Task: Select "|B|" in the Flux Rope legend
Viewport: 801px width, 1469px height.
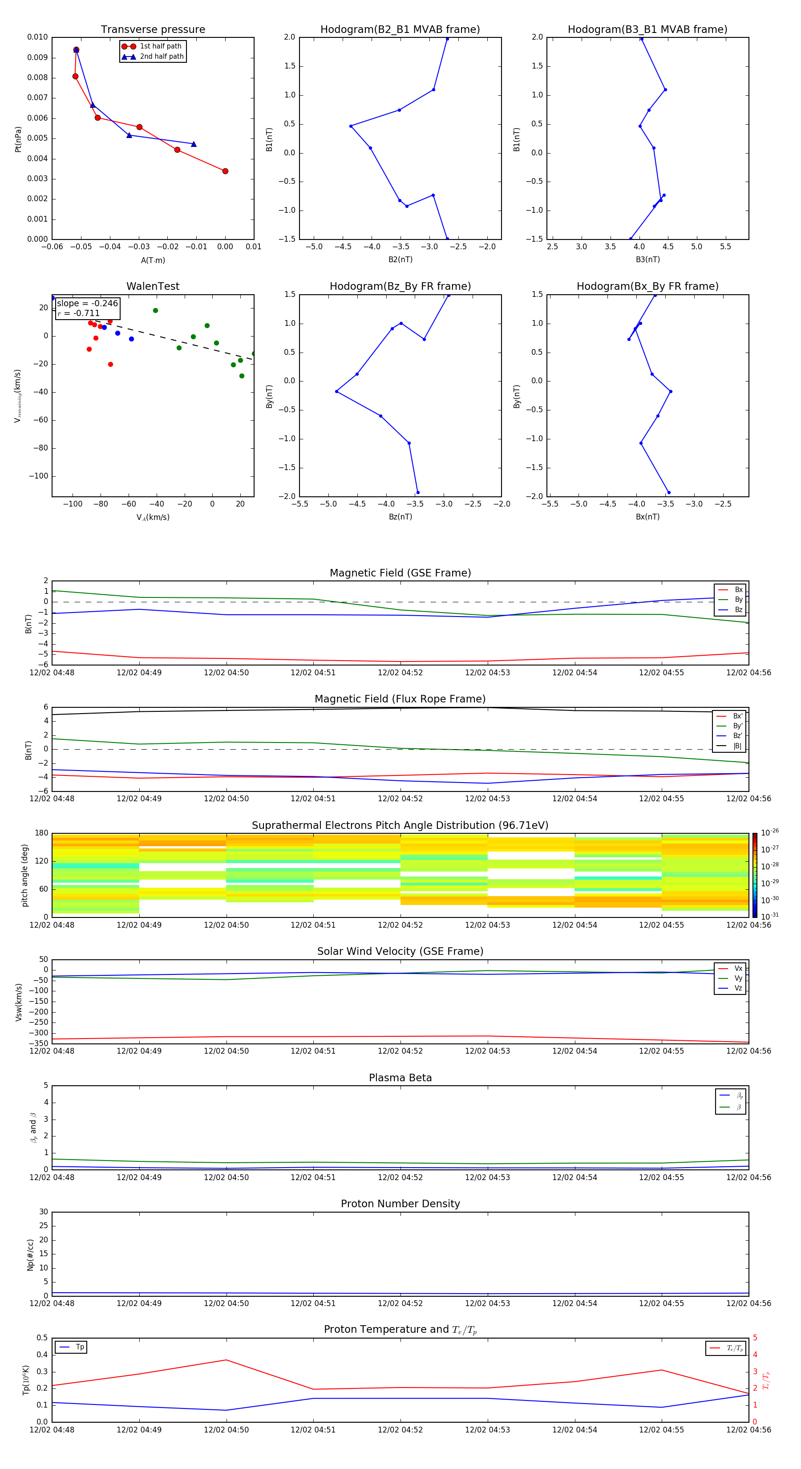Action: (729, 746)
